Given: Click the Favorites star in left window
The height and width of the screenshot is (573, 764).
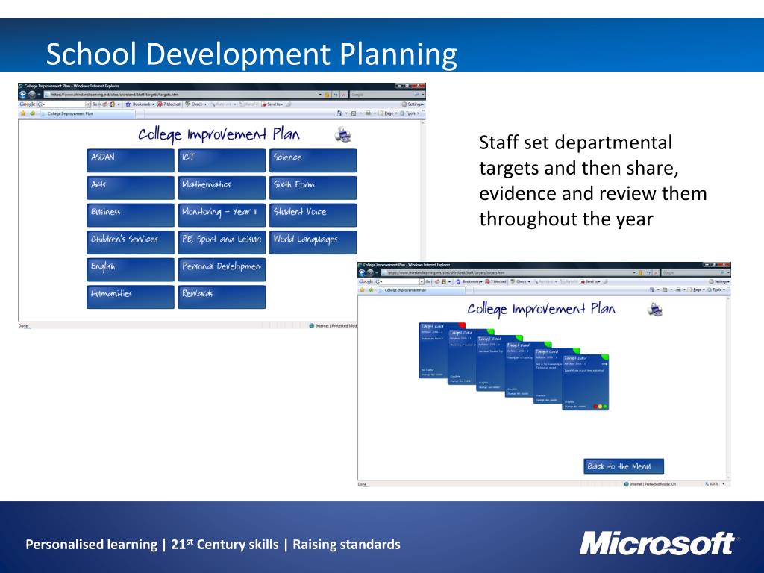Looking at the screenshot, I should click(x=23, y=113).
